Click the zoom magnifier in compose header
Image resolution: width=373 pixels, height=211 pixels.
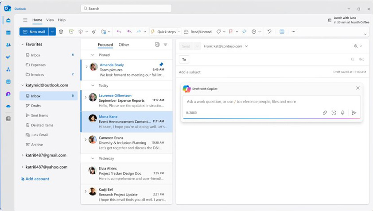point(356,46)
